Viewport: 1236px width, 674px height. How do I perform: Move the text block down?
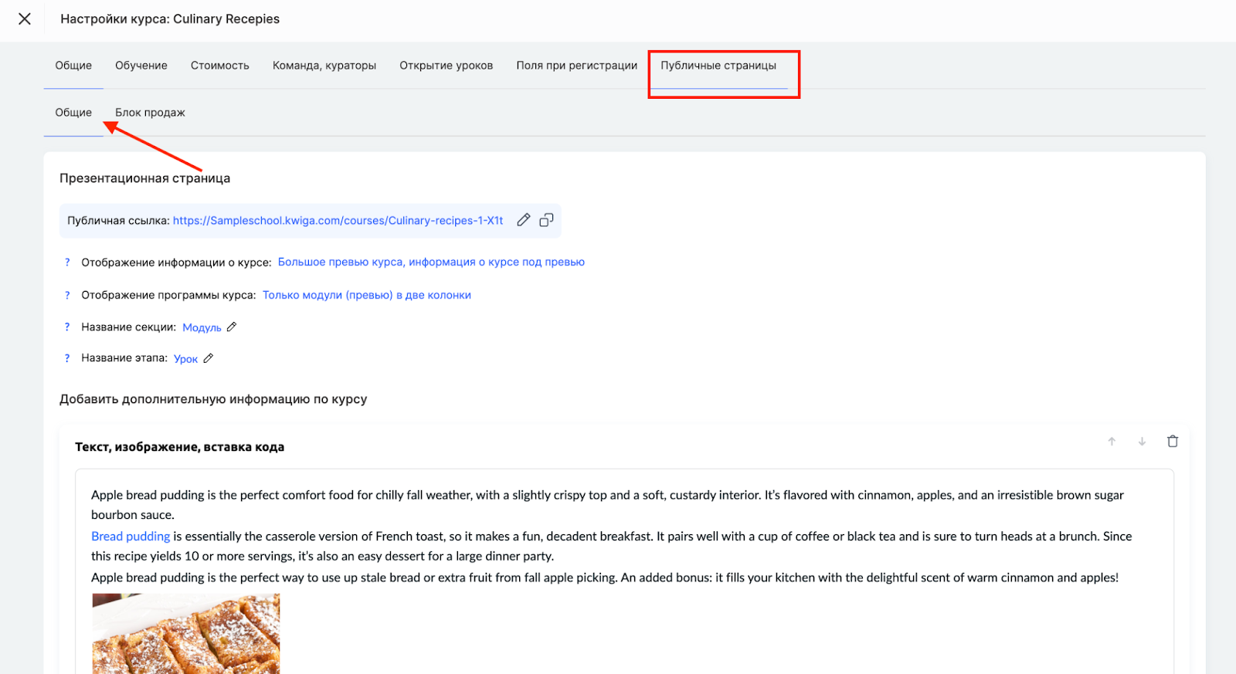tap(1142, 442)
